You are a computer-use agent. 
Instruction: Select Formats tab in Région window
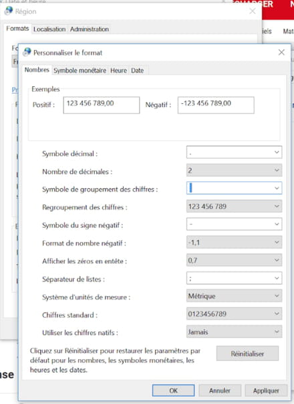17,28
